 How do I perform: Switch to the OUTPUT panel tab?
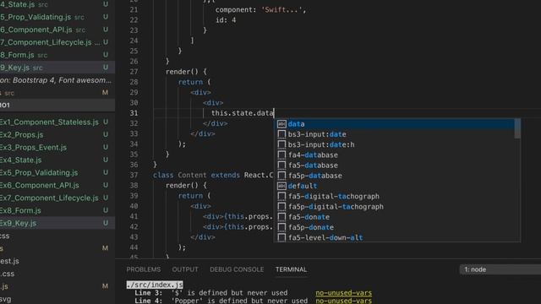pos(185,269)
